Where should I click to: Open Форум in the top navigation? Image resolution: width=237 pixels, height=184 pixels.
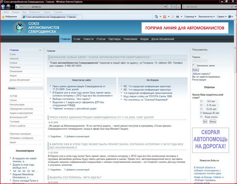tap(144, 39)
